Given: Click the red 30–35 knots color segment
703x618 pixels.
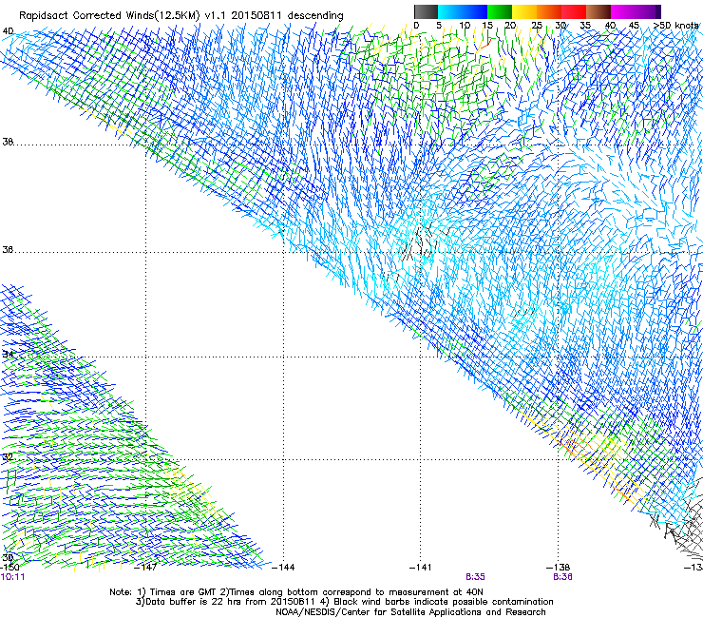Looking at the screenshot, I should tap(574, 11).
